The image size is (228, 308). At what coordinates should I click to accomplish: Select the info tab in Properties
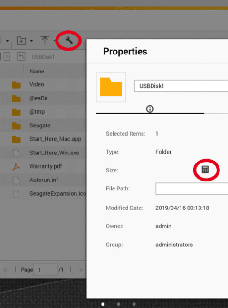coord(150,109)
